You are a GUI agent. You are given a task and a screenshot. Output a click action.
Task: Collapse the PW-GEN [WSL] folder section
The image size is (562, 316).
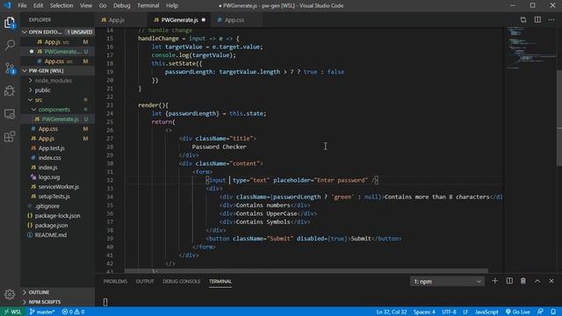(x=57, y=70)
